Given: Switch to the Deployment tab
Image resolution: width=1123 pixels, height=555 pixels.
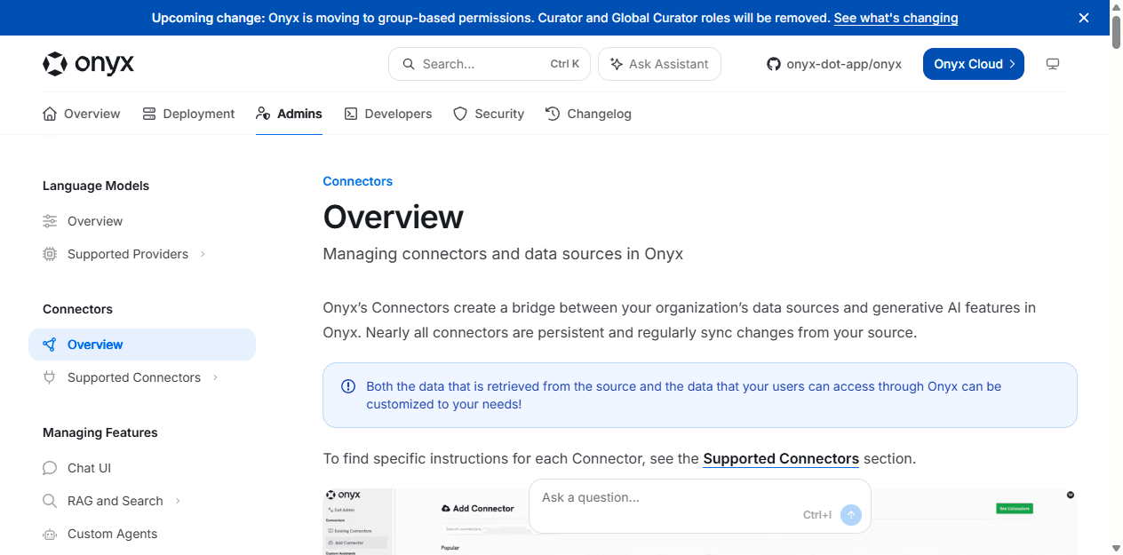Looking at the screenshot, I should click(188, 114).
